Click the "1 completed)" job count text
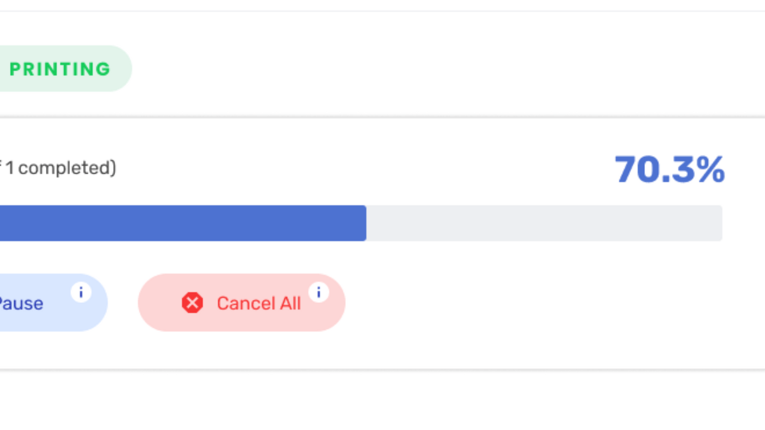Screen dimensions: 765x430 pyautogui.click(x=61, y=168)
